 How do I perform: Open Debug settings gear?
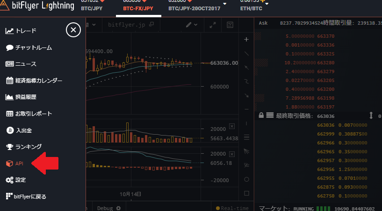[x=118, y=208]
